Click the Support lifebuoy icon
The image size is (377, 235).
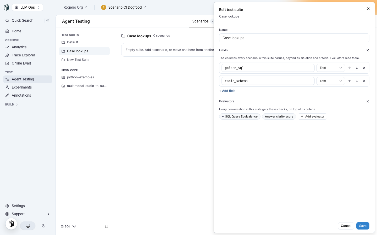(x=7, y=214)
